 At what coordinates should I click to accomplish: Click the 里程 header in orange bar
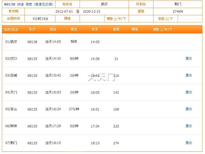116,29
